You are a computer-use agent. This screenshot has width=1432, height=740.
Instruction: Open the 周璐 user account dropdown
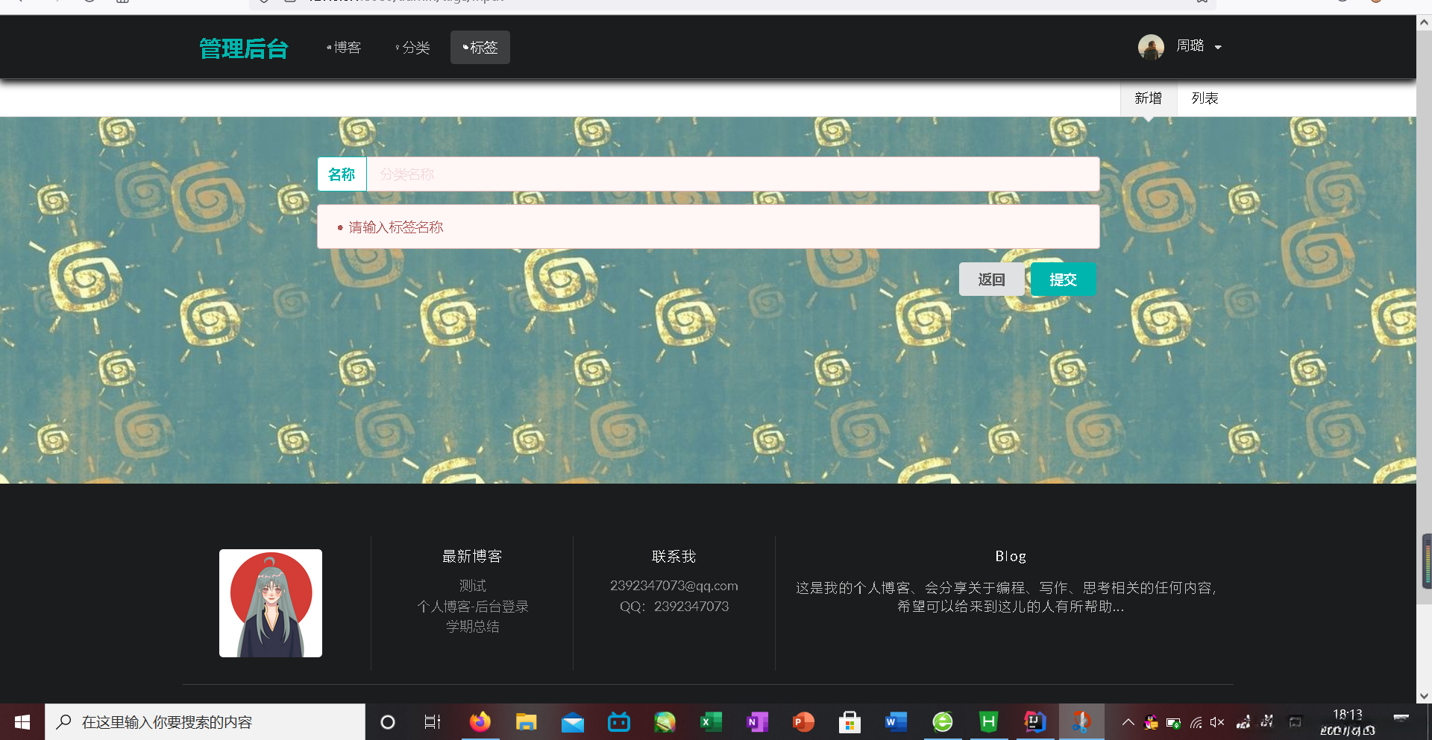click(x=1193, y=46)
